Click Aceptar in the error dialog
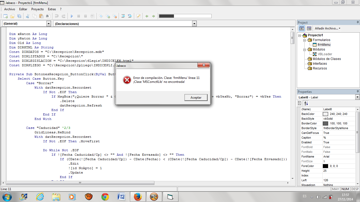 pyautogui.click(x=196, y=98)
